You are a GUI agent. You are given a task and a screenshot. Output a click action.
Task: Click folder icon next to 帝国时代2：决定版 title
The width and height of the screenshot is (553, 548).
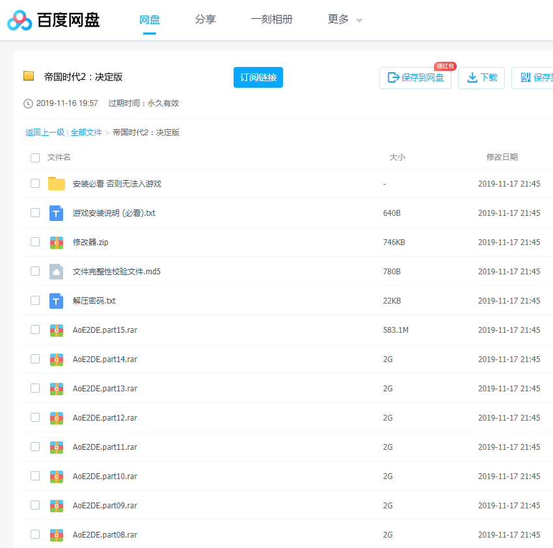[x=29, y=76]
